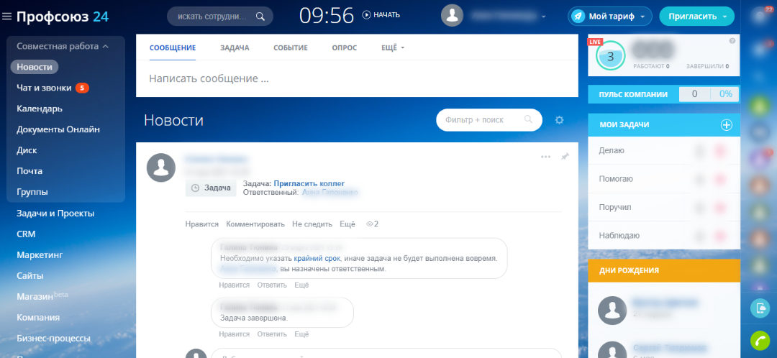Click the circular counter showing 3
777x358 pixels.
[x=611, y=56]
